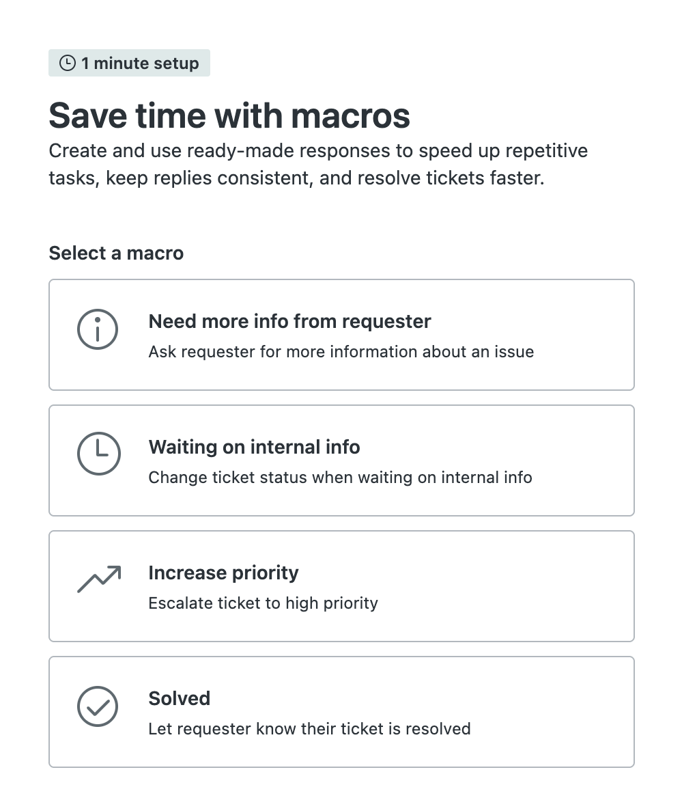This screenshot has width=682, height=785.
Task: Click the macros intro paragraph about ready-made responses
Action: (318, 165)
